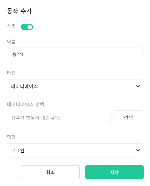
Task: Save the action with 저장 button
Action: (114, 172)
